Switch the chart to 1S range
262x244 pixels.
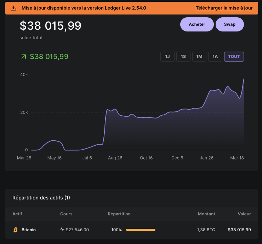point(183,57)
